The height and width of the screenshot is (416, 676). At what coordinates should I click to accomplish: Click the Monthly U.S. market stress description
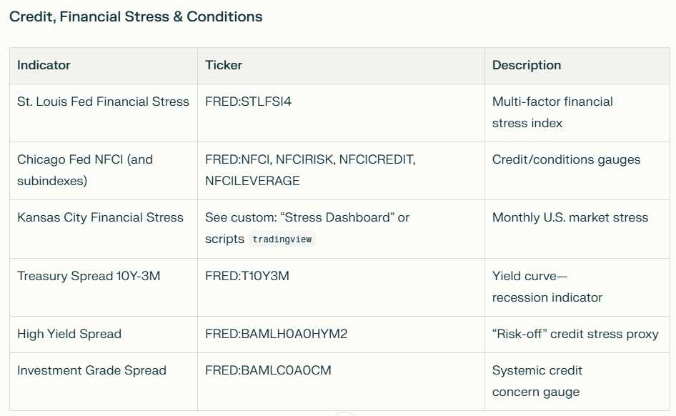coord(570,217)
